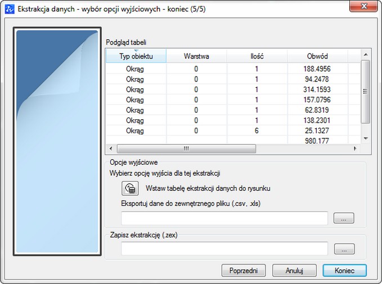Image resolution: width=382 pixels, height=284 pixels.
Task: Click the Koniec button
Action: coord(344,271)
